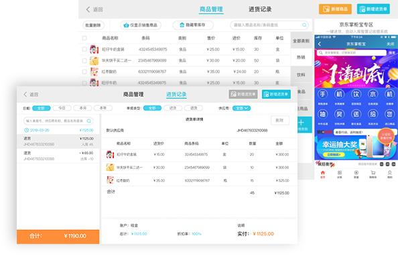Tap category grid icon in phone bottom bar

coord(339,172)
